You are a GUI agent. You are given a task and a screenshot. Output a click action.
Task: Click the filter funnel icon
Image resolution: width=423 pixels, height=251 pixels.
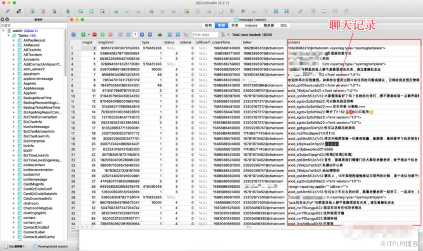click(x=223, y=35)
